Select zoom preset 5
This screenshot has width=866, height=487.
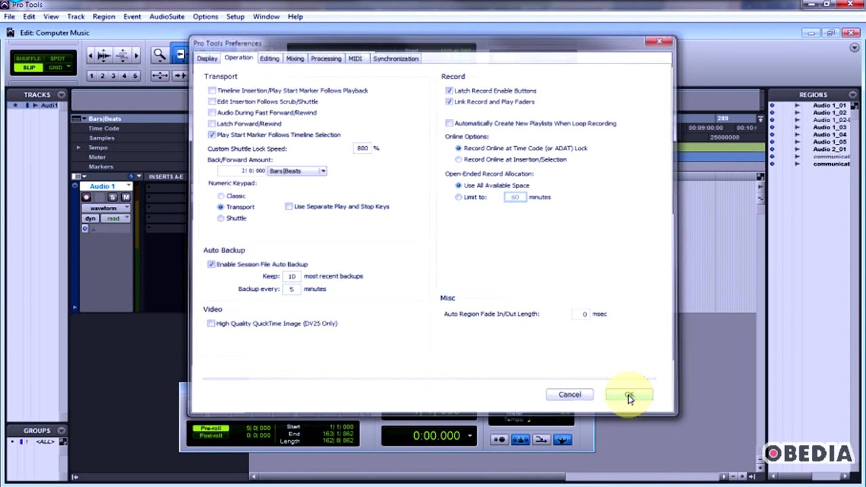click(135, 76)
